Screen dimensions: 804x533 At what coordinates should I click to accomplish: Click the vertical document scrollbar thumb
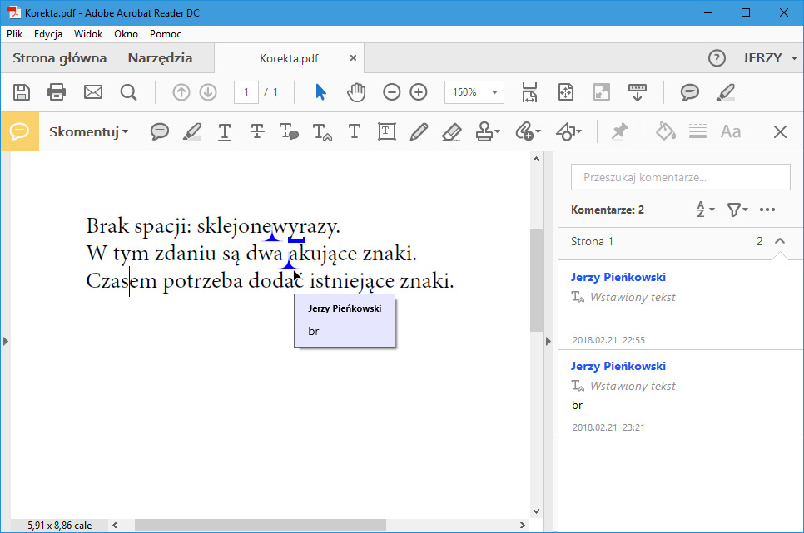point(536,280)
